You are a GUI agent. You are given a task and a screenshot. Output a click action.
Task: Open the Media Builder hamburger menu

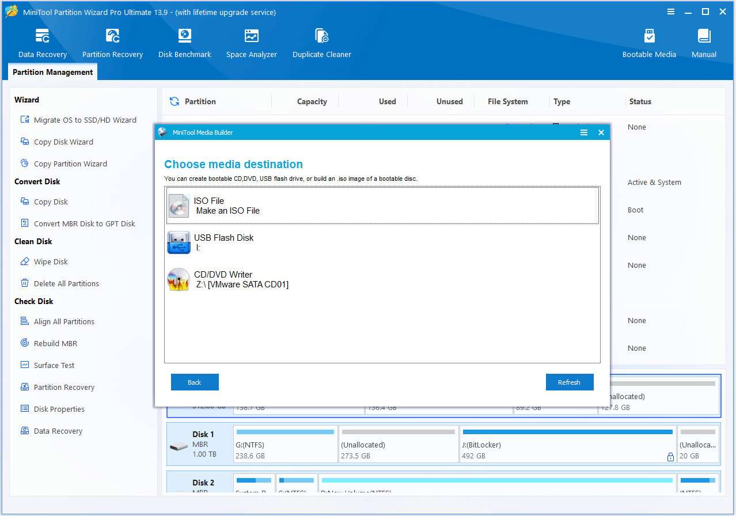click(584, 132)
